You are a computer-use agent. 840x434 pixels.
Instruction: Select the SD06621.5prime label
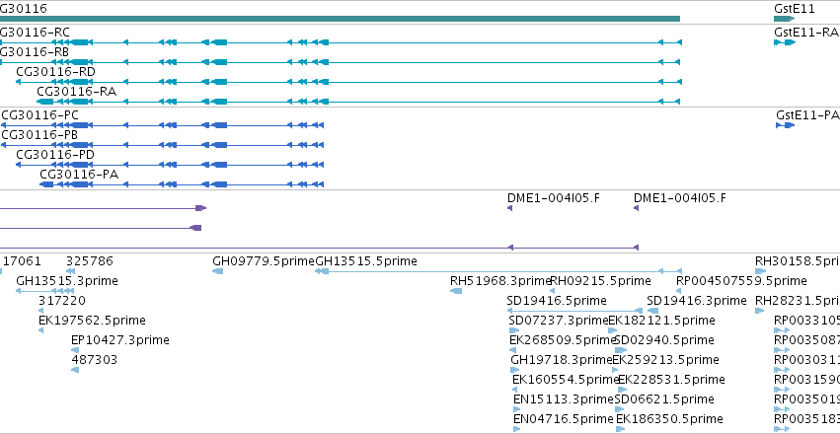[x=664, y=399]
